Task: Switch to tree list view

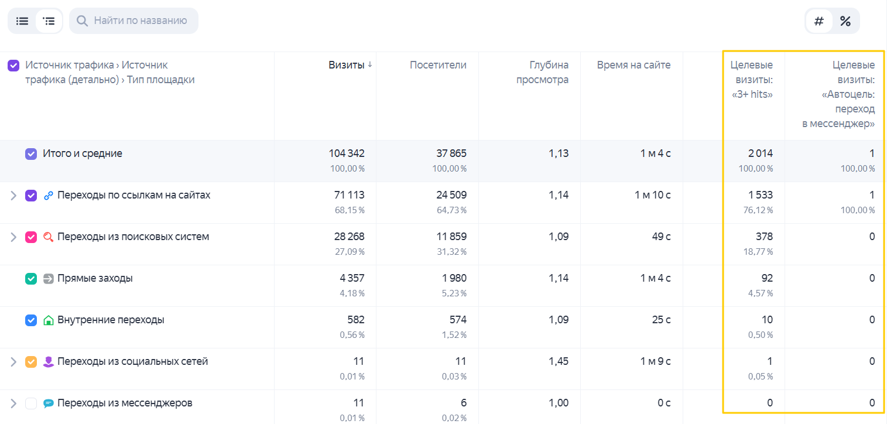Action: point(49,21)
